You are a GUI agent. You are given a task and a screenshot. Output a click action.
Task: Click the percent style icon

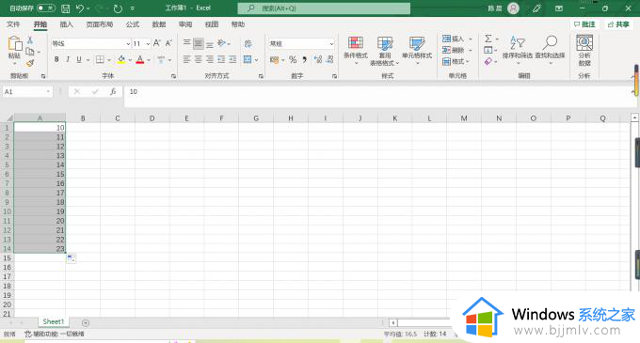[x=293, y=60]
